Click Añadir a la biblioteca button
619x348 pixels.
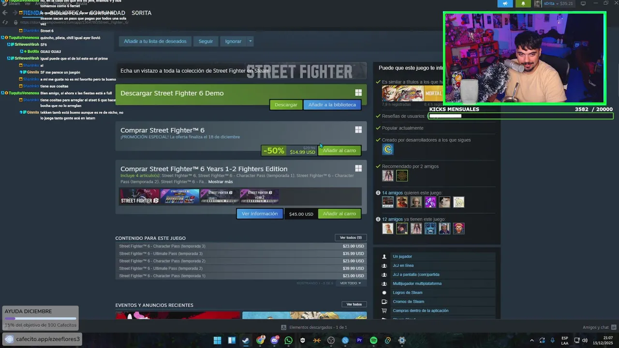click(332, 104)
